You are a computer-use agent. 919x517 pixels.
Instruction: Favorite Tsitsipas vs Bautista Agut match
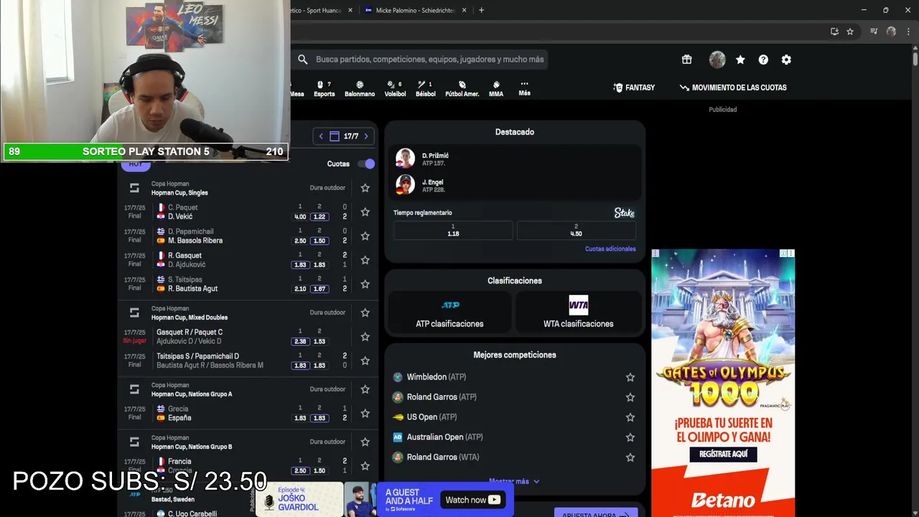pyautogui.click(x=365, y=284)
